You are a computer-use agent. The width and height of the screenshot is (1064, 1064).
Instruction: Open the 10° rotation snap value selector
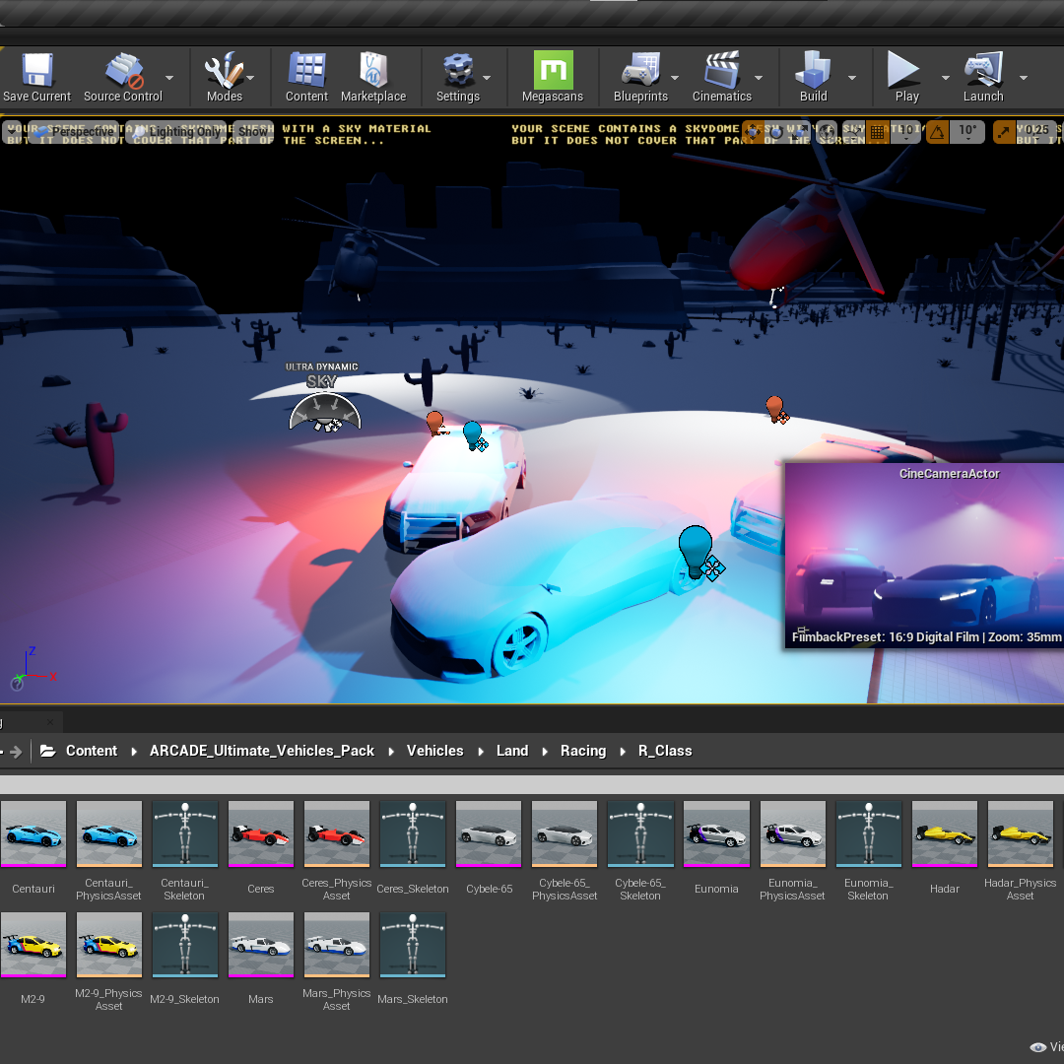pos(967,131)
